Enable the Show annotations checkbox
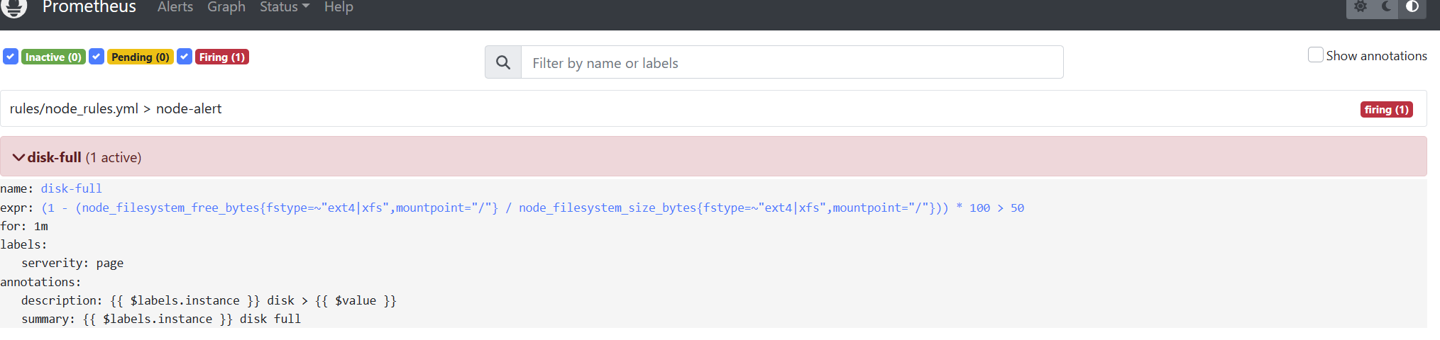Screen dimensions: 1440x340 click(x=1315, y=55)
